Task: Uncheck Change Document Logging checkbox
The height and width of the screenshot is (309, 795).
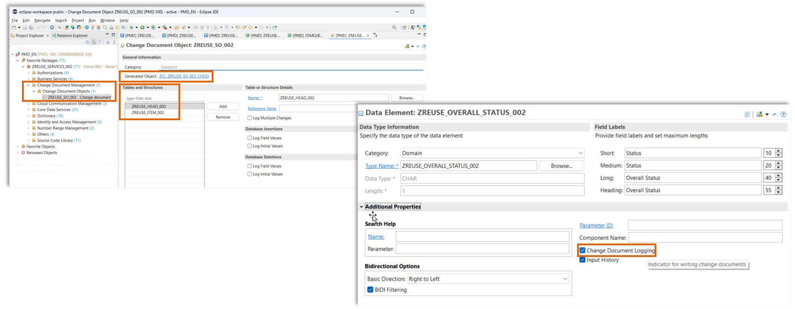Action: (x=582, y=250)
